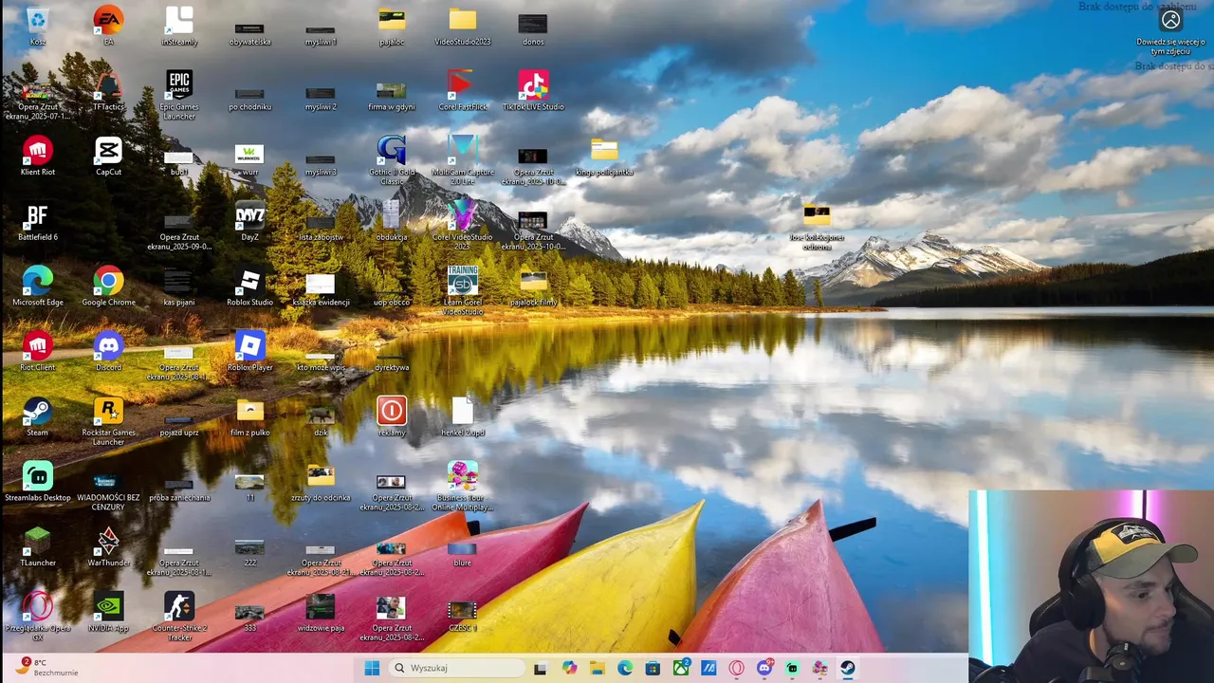
Task: Launch Klient Riot from desktop
Action: point(37,157)
